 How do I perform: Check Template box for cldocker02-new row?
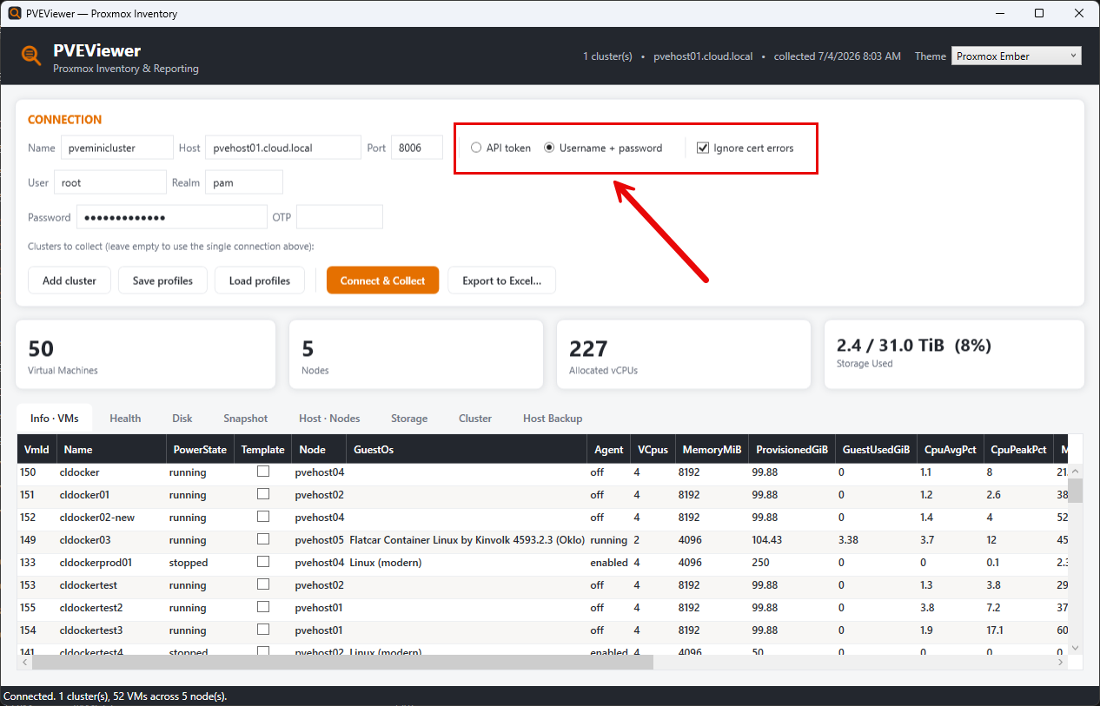(x=263, y=517)
